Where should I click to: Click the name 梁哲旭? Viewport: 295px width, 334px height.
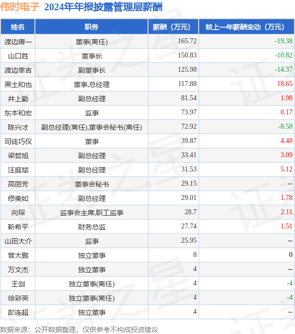[x=18, y=156]
